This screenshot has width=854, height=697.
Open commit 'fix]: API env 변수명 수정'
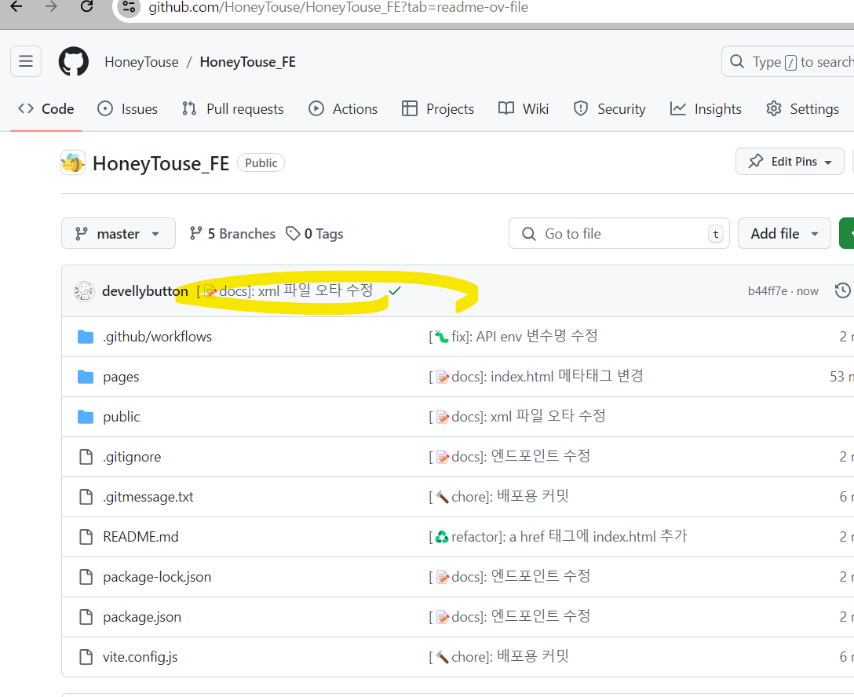[513, 337]
